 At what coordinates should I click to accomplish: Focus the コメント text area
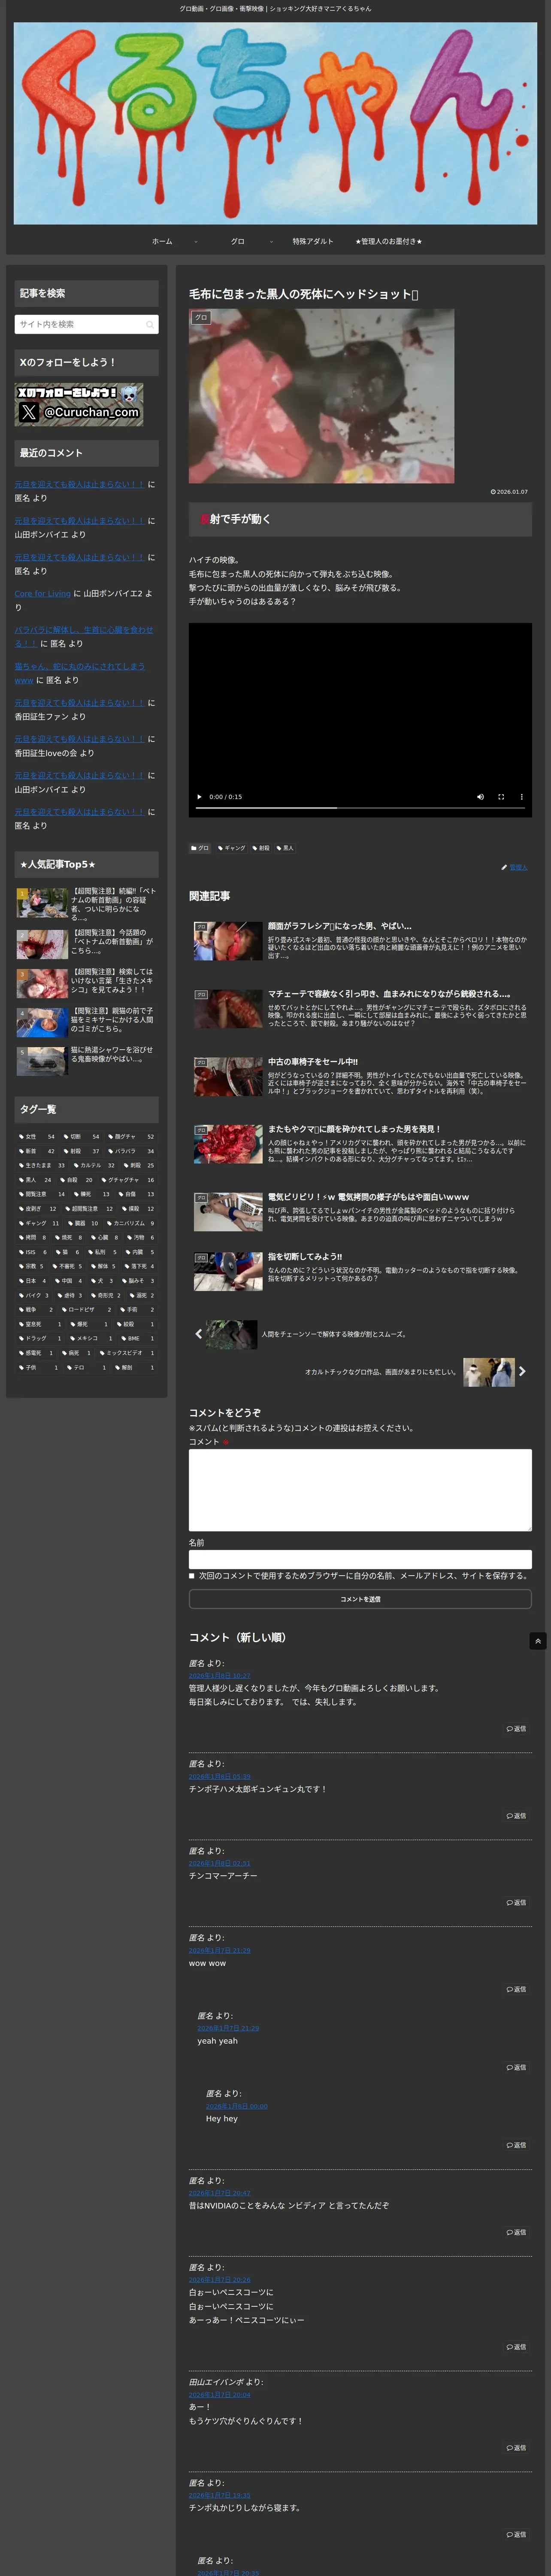point(360,1489)
